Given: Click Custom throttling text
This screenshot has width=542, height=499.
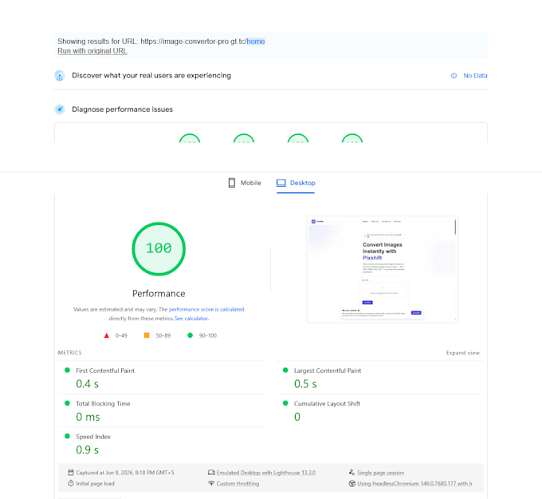Looking at the screenshot, I should tap(238, 483).
